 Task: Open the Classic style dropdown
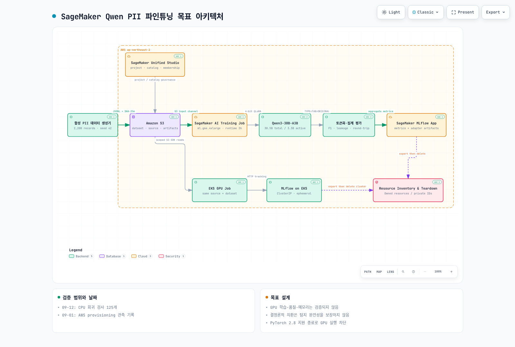click(426, 12)
